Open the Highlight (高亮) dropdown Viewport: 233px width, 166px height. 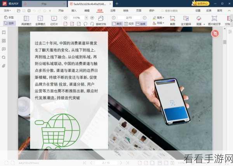click(x=158, y=18)
